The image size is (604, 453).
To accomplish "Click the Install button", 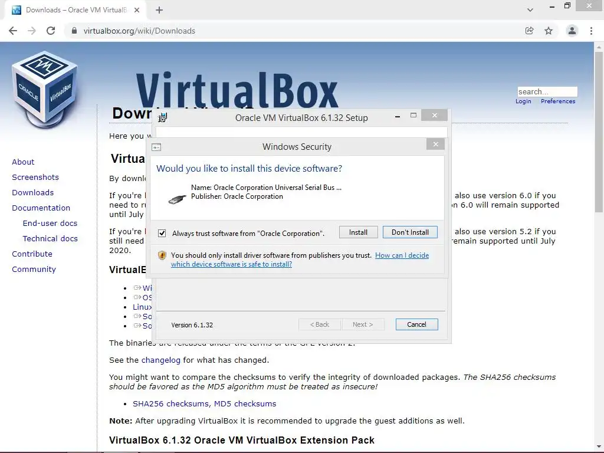I will pos(358,232).
